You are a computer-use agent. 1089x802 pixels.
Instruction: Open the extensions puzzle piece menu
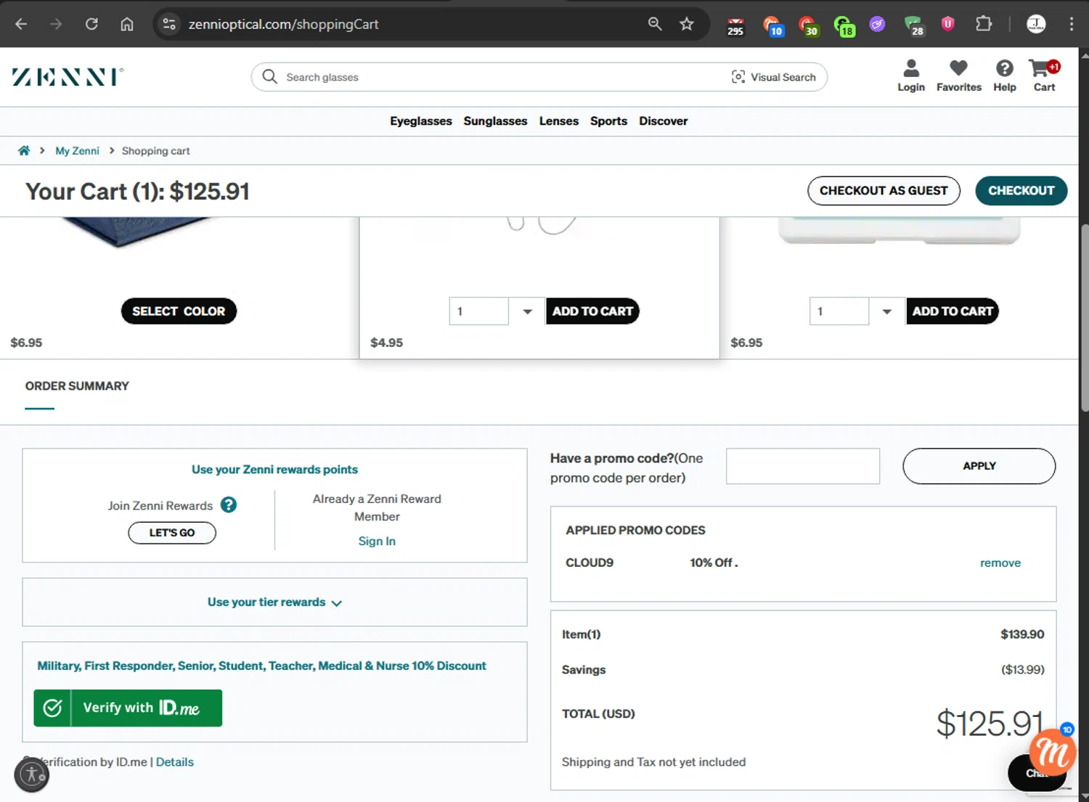(x=984, y=24)
